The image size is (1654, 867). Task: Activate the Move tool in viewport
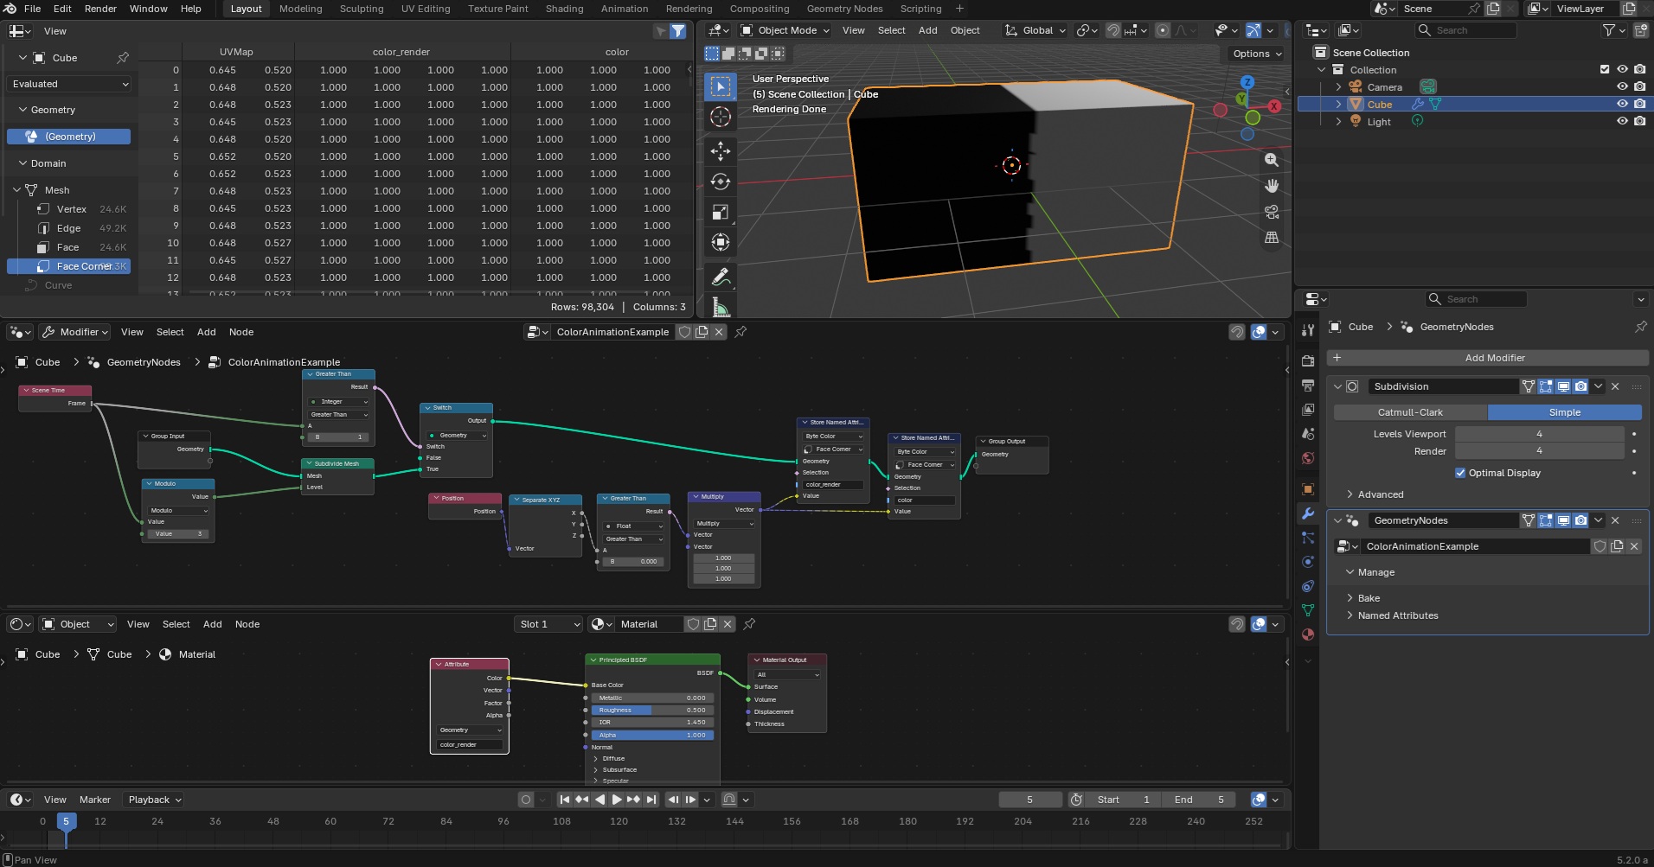(721, 151)
